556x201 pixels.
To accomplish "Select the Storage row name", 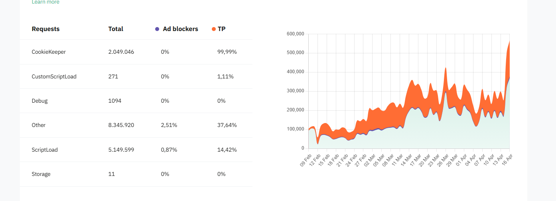I will click(41, 174).
